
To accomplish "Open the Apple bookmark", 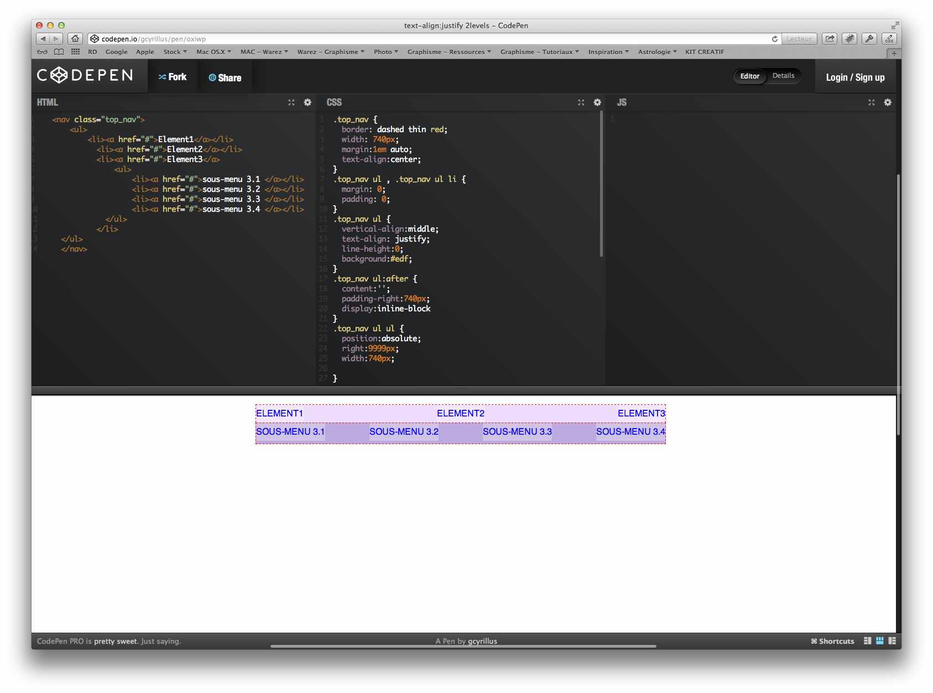I will pyautogui.click(x=145, y=52).
